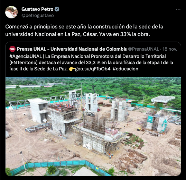Visit the @petrogustavo handle
This screenshot has width=186, height=180.
click(x=38, y=16)
